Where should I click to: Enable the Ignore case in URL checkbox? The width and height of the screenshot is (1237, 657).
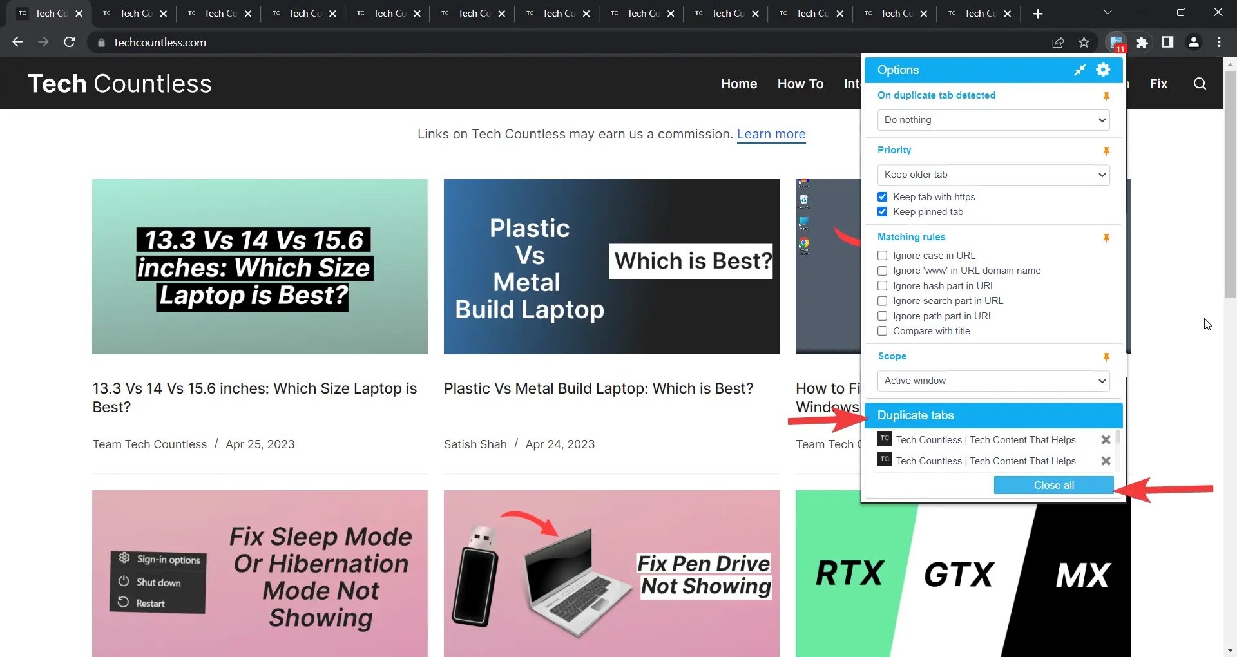[883, 255]
